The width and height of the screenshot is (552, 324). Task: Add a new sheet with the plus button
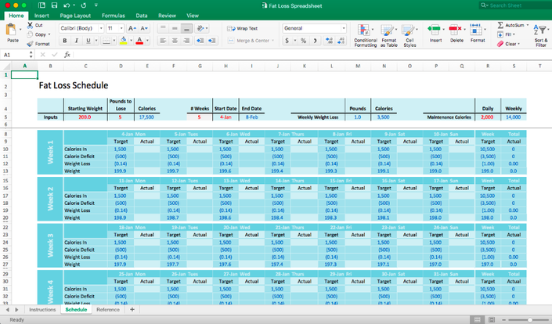[132, 310]
